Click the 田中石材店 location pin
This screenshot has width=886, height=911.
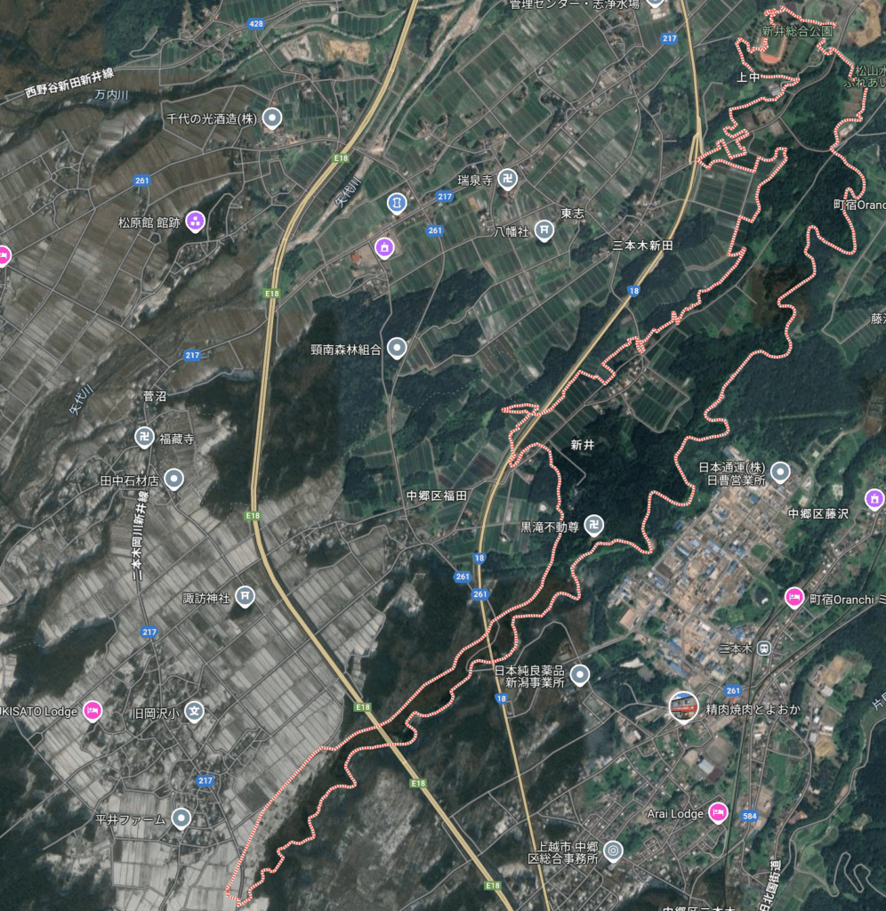pos(173,480)
